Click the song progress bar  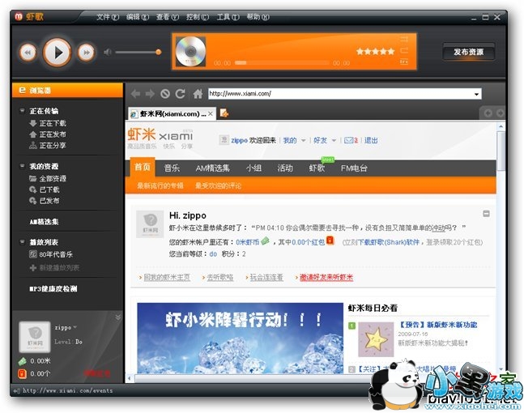click(282, 62)
